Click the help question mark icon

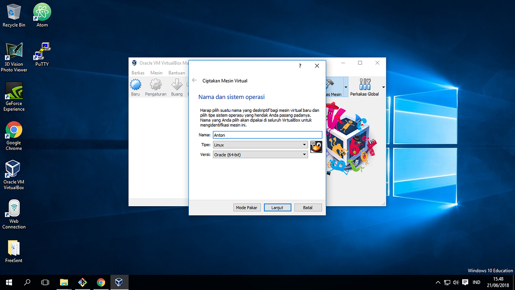[x=300, y=66]
